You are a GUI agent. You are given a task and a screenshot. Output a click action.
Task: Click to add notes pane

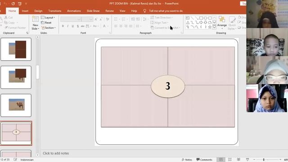56,153
